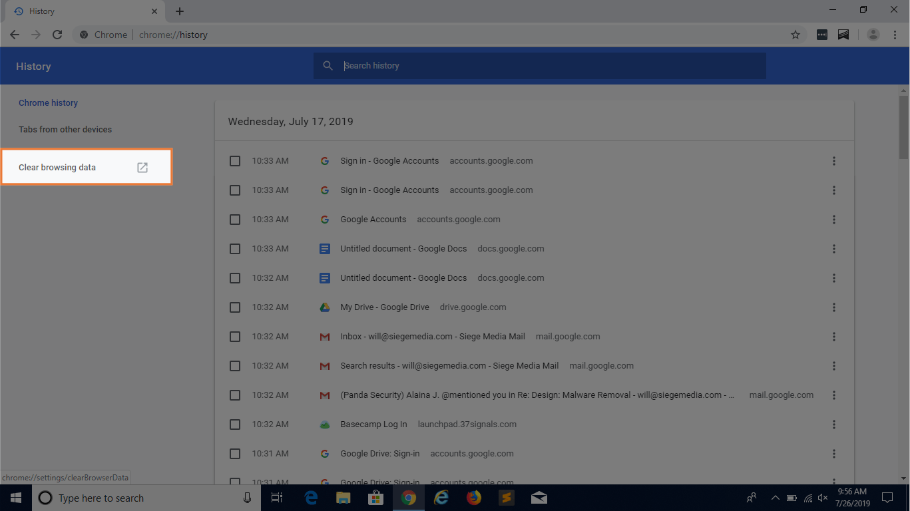Open more actions for 10:31 Google Drive Sign-in
The image size is (910, 511).
pos(833,454)
